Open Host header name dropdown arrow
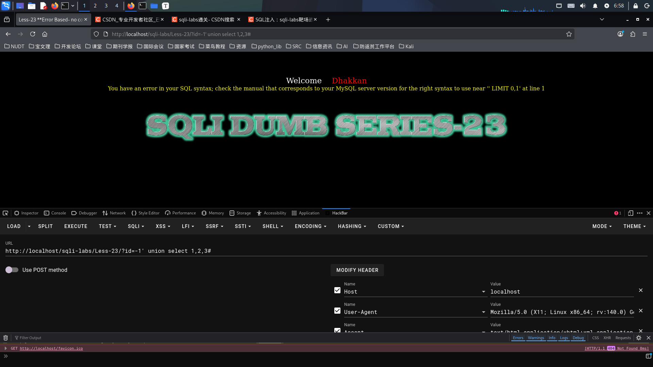This screenshot has width=653, height=367. (x=483, y=292)
